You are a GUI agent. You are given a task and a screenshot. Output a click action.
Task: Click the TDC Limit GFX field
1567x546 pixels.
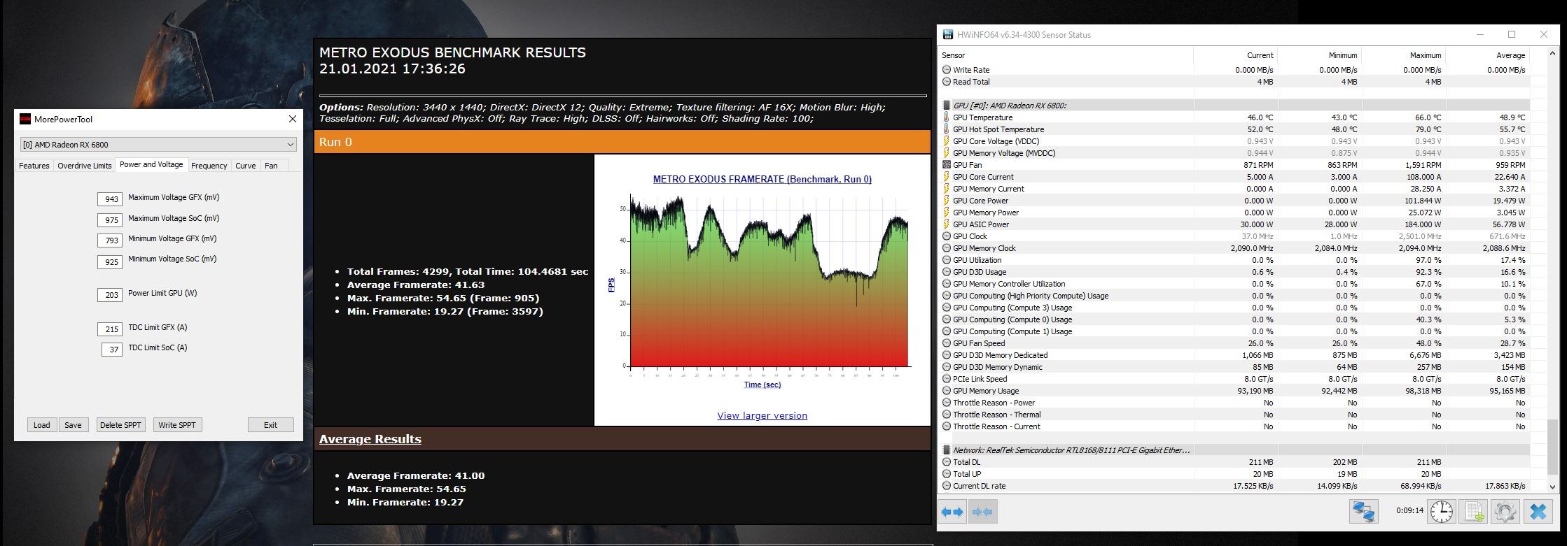click(110, 329)
